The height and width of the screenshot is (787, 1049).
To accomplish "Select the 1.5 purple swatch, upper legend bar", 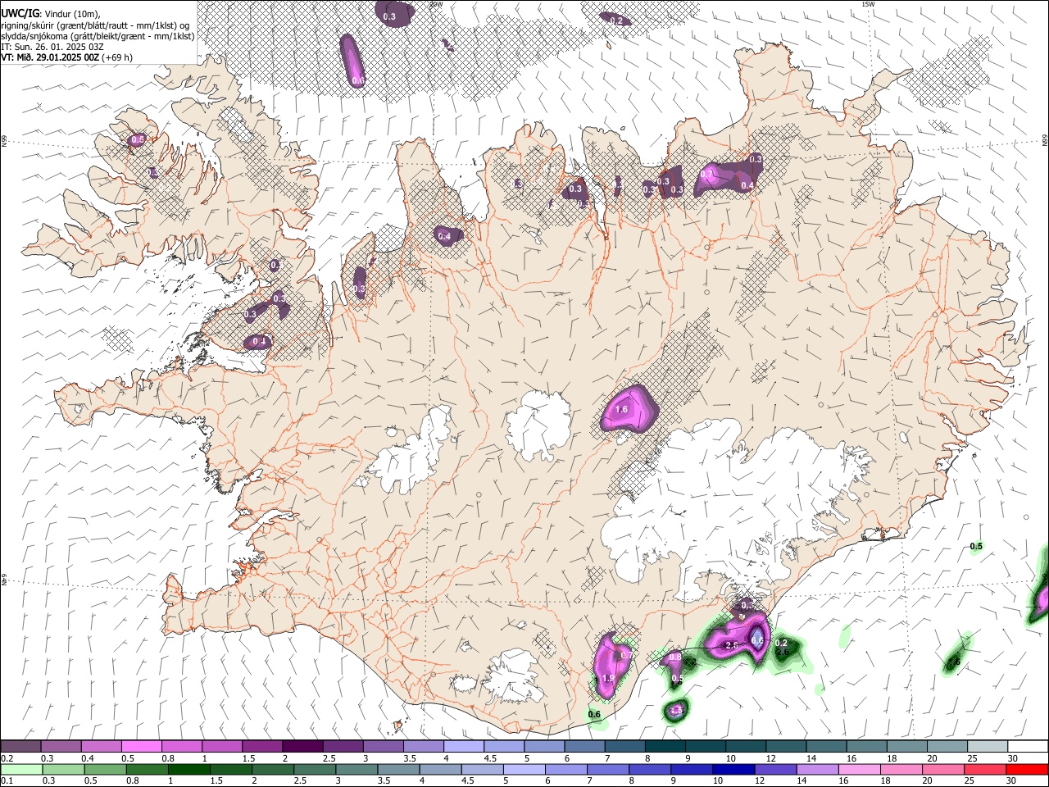I will pos(262,747).
